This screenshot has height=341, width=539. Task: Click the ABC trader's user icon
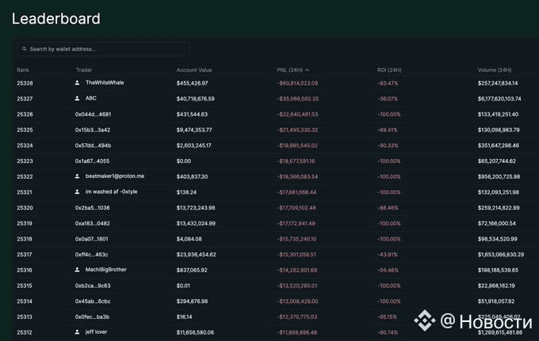click(78, 98)
